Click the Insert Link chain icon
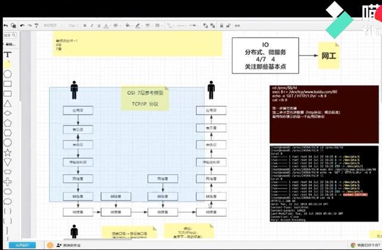 click(238, 26)
